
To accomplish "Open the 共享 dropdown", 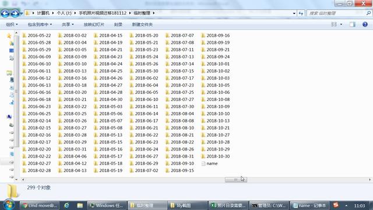I will [x=68, y=24].
